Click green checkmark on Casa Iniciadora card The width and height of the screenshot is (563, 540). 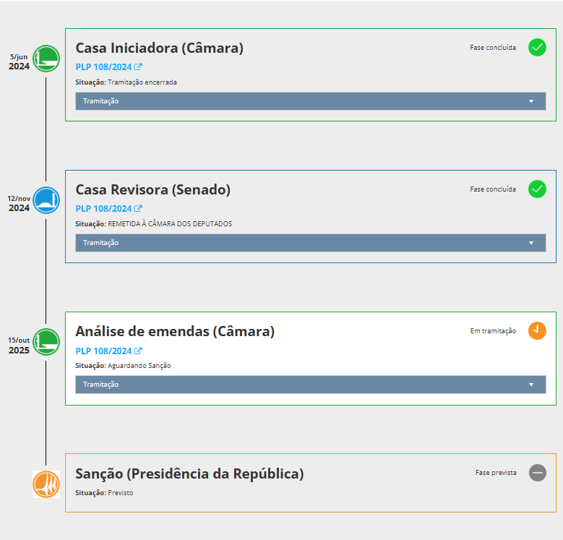click(537, 48)
